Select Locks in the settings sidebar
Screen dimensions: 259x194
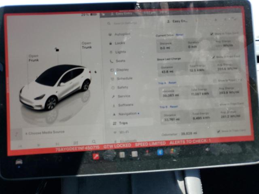point(119,43)
